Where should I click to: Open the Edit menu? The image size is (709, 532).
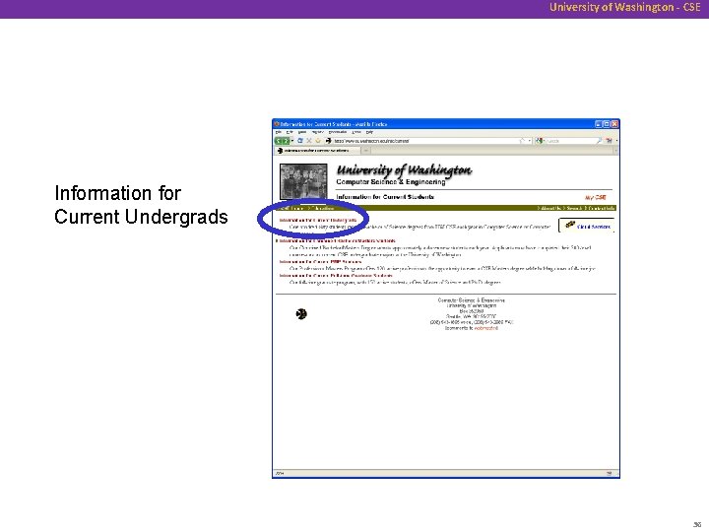coord(290,132)
